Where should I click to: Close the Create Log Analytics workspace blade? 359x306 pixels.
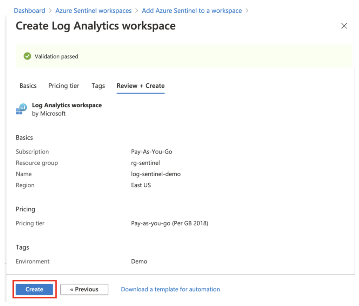click(344, 26)
